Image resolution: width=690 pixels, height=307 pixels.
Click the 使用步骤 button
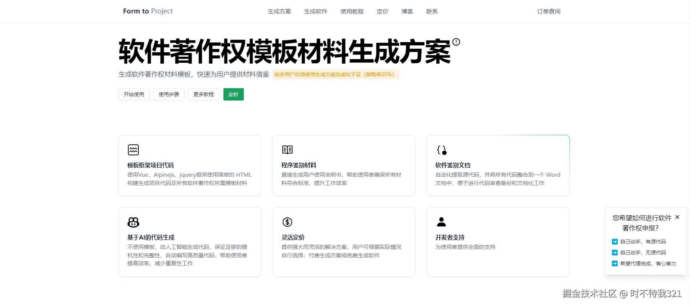click(169, 94)
